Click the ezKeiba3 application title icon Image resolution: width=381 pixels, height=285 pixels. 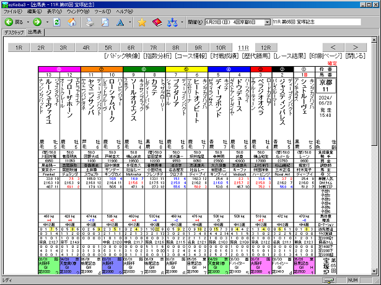pyautogui.click(x=4, y=4)
